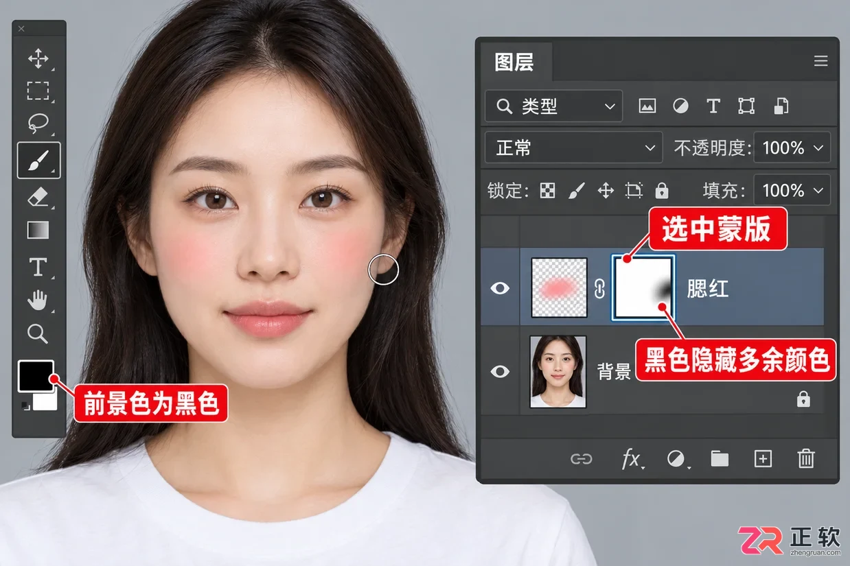Select the Eraser tool
Screen dimensions: 850x566
tap(38, 197)
